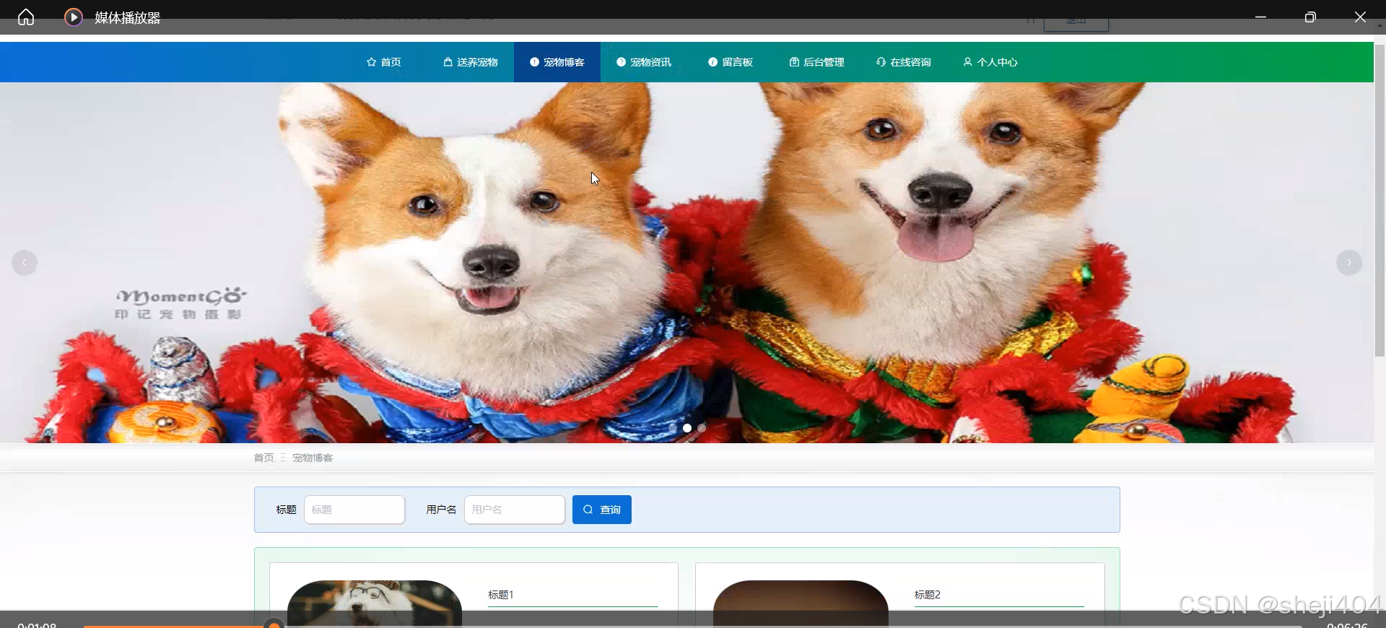Select the third carousel indicator dot
This screenshot has width=1386, height=628.
tap(702, 428)
